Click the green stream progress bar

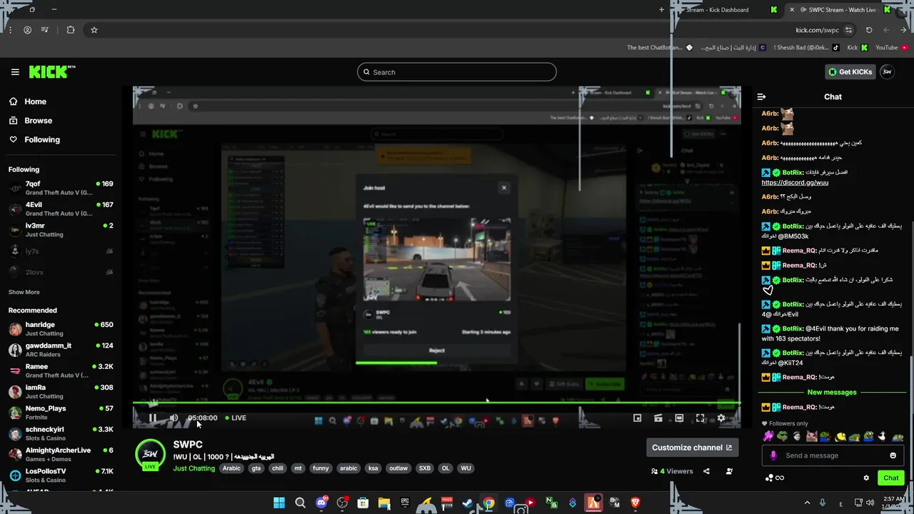click(x=436, y=403)
